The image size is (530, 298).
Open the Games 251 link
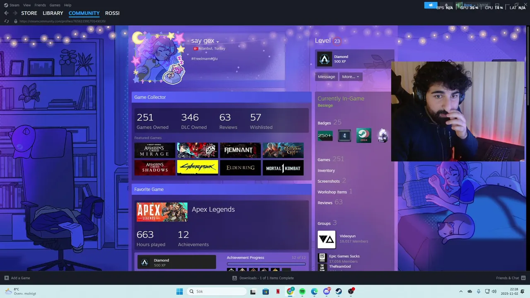point(331,159)
